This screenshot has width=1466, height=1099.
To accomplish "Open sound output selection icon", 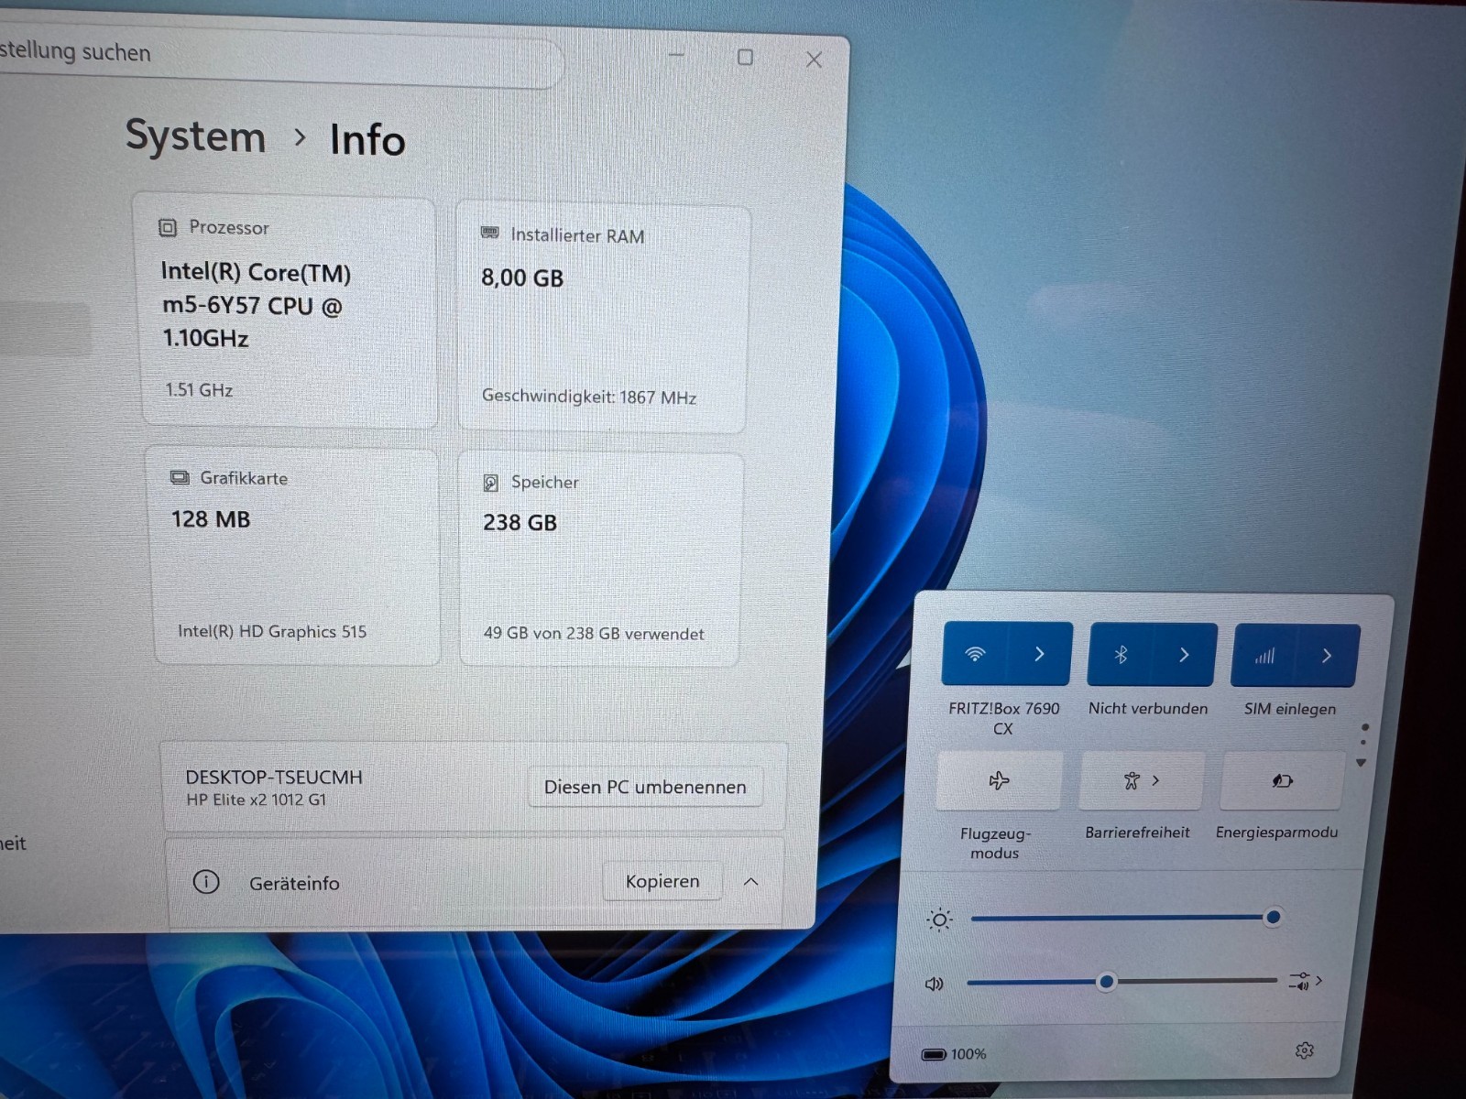I will 1305,981.
